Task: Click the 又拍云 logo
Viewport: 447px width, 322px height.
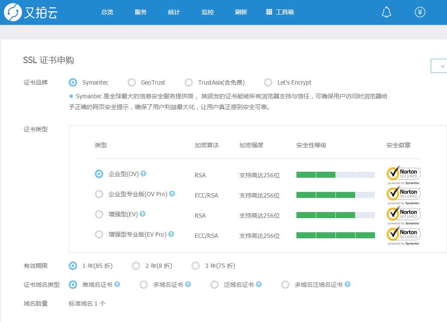Action: click(31, 12)
